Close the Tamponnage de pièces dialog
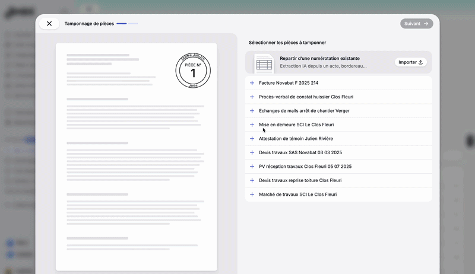 (x=49, y=24)
